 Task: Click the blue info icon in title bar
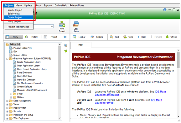[165, 10]
